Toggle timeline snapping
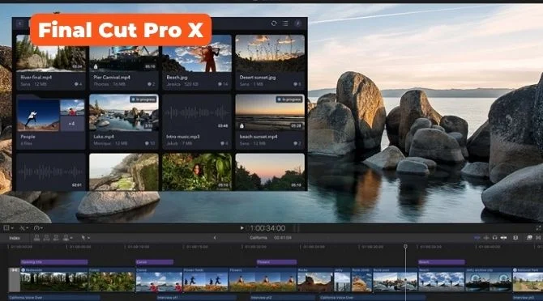This screenshot has width=543, height=301. pos(503,238)
